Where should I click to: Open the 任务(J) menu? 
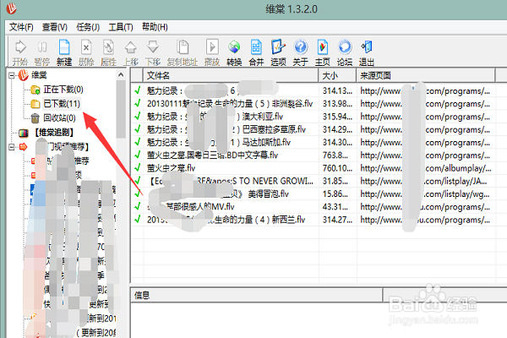click(88, 27)
